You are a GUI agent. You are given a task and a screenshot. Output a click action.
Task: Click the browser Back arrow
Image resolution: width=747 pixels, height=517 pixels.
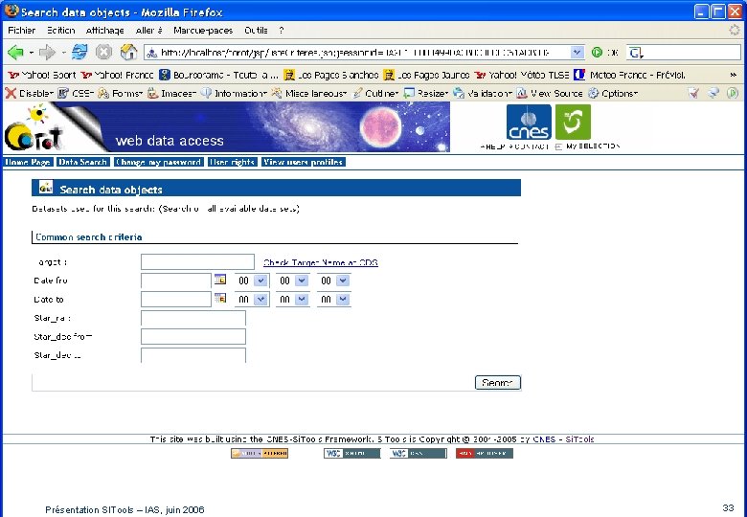(14, 53)
